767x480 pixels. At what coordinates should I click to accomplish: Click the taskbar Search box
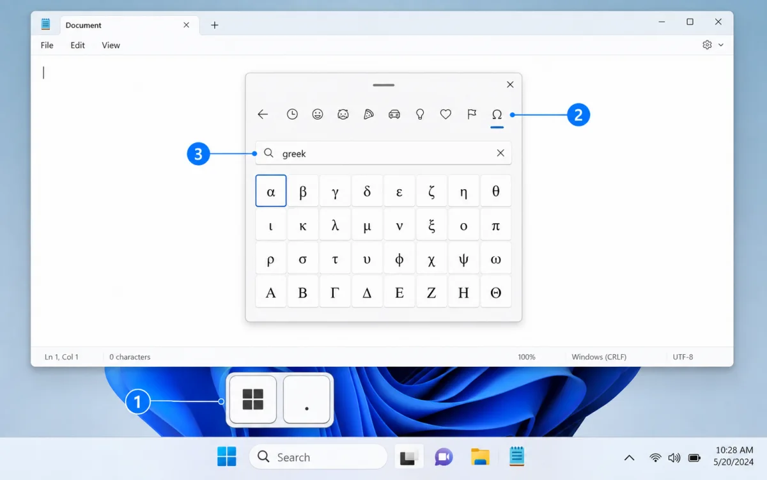click(318, 457)
